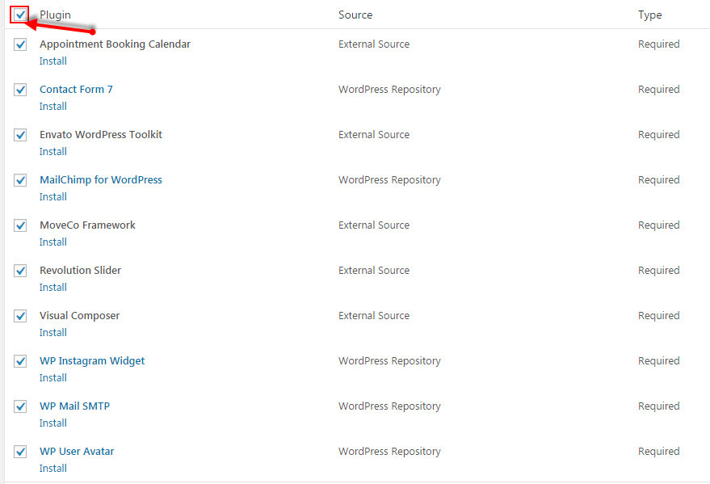Click Install under MoveCo Framework
The width and height of the screenshot is (710, 484).
point(53,242)
